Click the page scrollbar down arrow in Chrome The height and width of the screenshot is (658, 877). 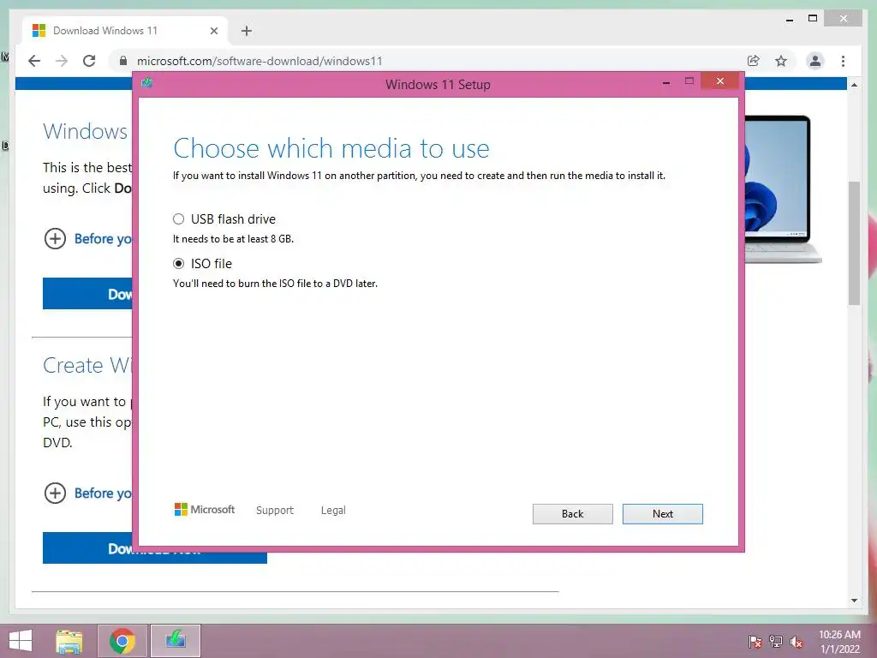tap(854, 601)
